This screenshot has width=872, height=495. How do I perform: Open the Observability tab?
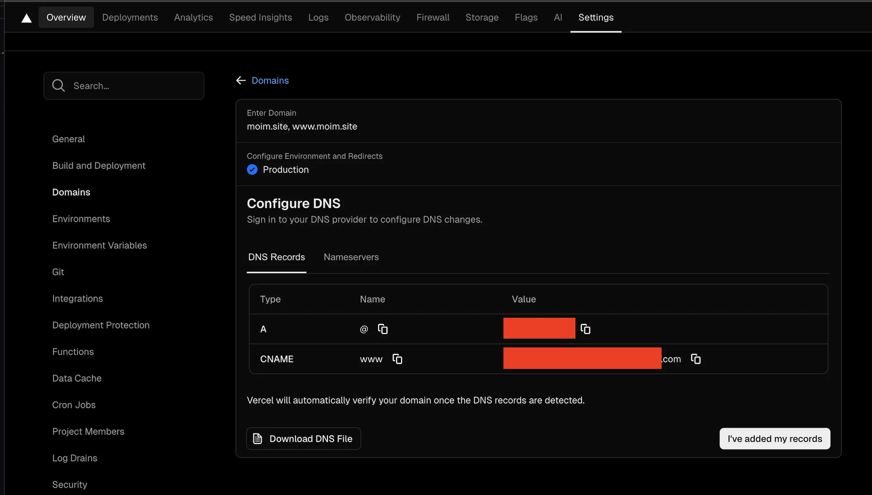[372, 17]
